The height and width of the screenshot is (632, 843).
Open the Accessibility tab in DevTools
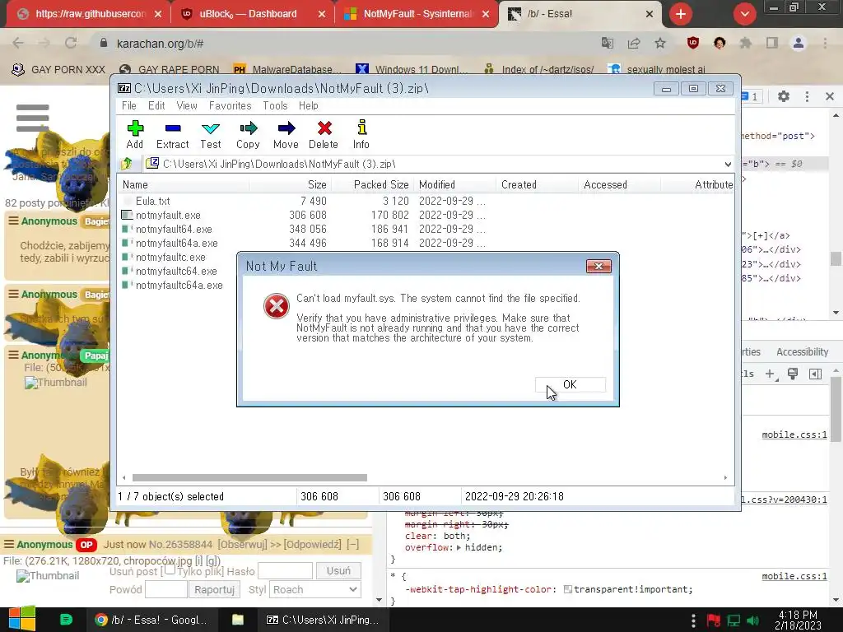tap(802, 352)
